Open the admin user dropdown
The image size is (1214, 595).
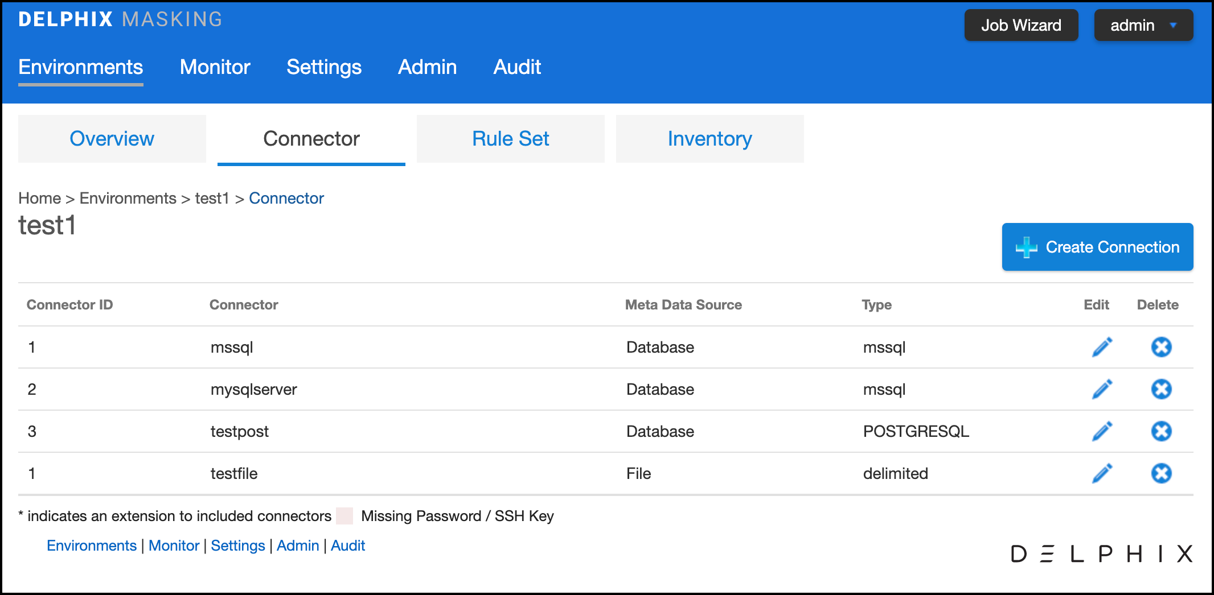pyautogui.click(x=1143, y=24)
